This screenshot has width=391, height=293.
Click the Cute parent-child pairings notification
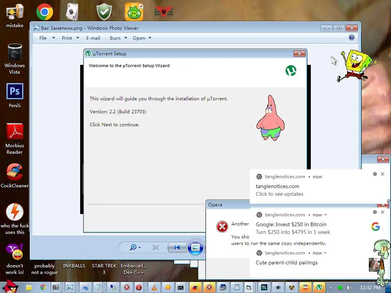[286, 262]
